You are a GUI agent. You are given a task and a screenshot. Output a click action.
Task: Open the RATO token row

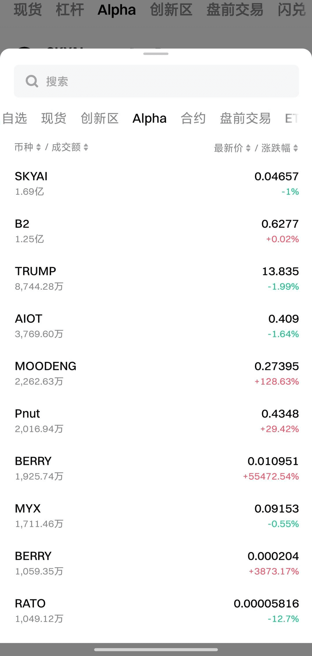(x=156, y=611)
